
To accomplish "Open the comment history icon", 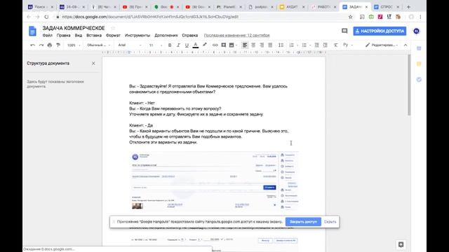I will point(344,31).
